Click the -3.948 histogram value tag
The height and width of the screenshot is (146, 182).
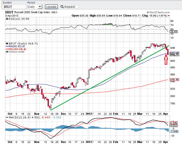[174, 131]
